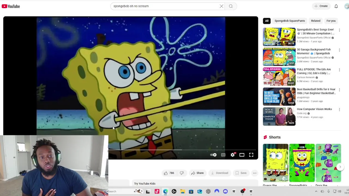Click the 30 Savage Background Fish Moments title
Screen dimensions: 349x196
(314, 51)
